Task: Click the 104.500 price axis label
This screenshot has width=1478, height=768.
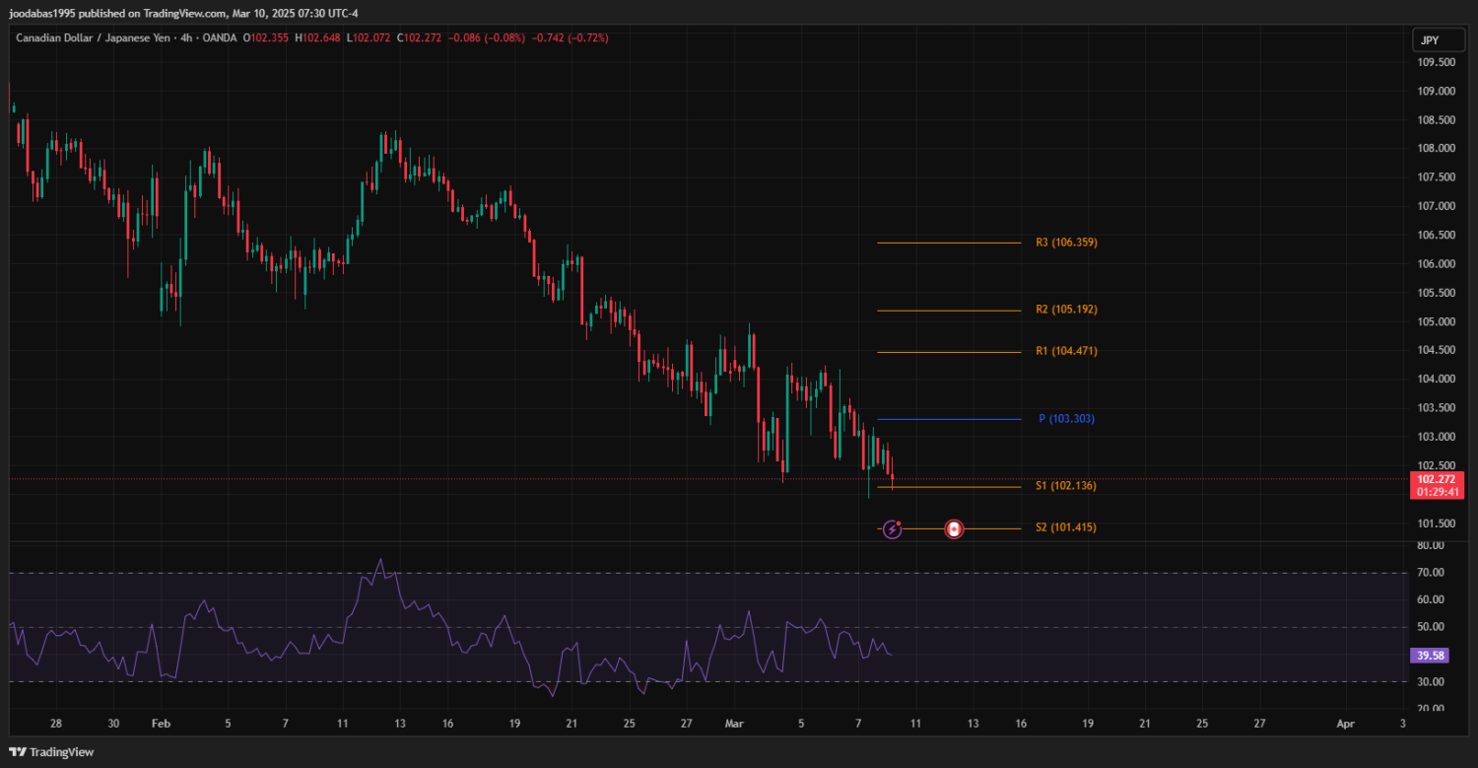Action: (x=1436, y=350)
